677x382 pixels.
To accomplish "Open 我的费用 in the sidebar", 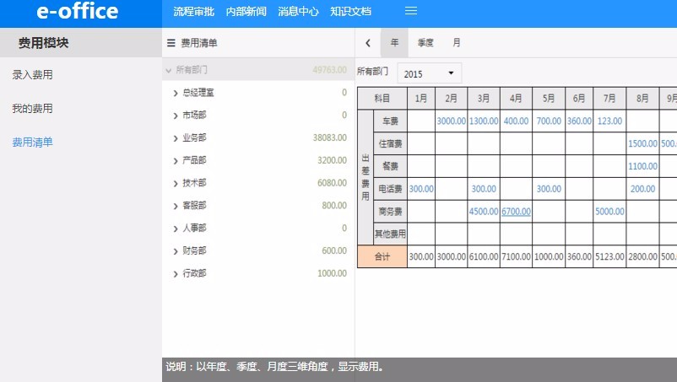I will tap(32, 108).
